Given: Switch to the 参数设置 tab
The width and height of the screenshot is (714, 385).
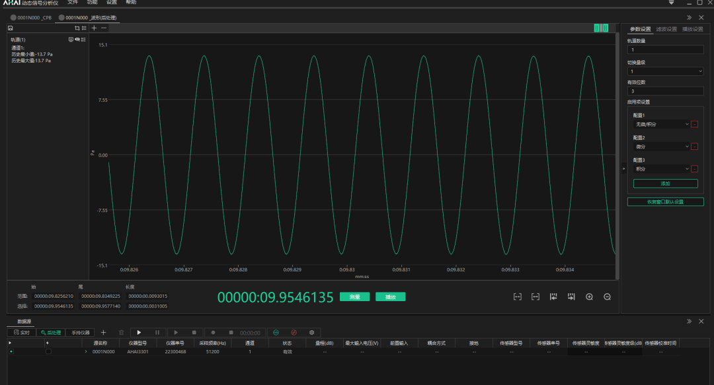Looking at the screenshot, I should point(640,29).
